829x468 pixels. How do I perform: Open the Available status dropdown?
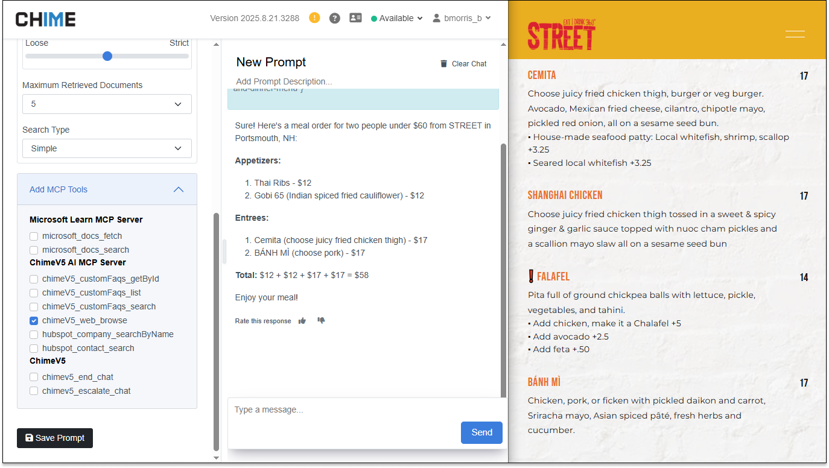(396, 18)
